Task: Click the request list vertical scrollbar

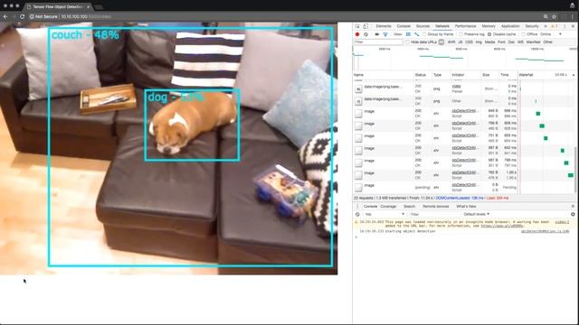Action: pos(575,170)
